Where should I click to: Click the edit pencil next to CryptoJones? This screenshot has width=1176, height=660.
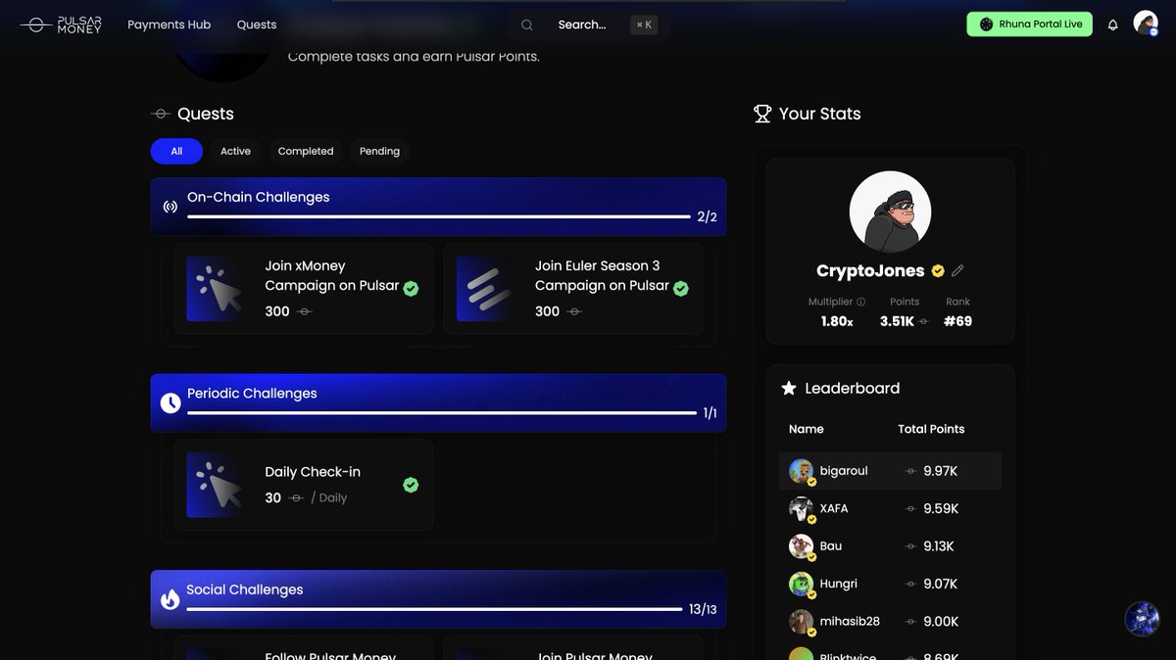[957, 270]
